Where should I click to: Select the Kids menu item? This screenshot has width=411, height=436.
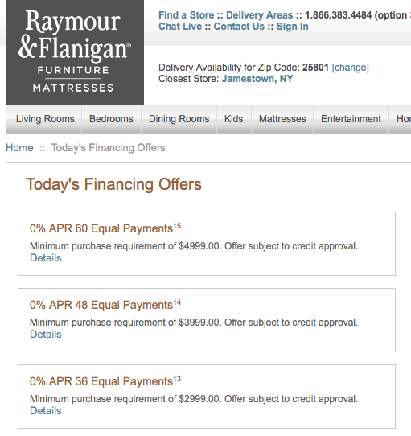tap(234, 119)
